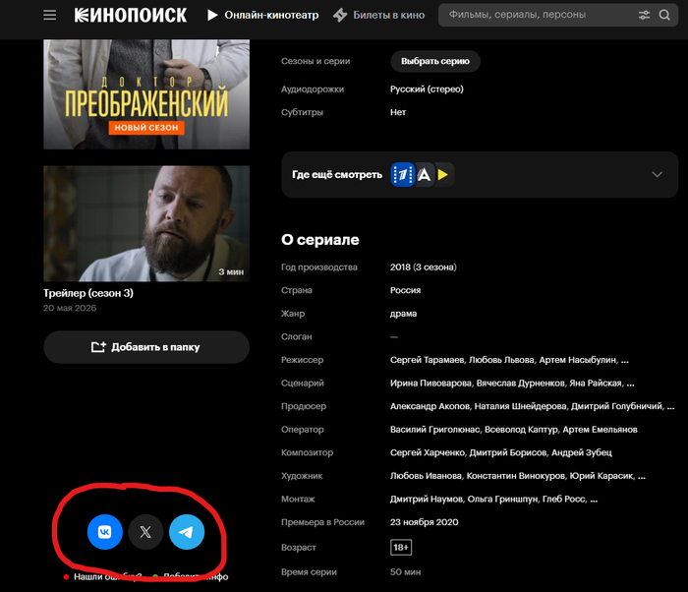Screen dimensions: 688x592
Task: Open the Первый канал streaming icon
Action: (x=403, y=174)
